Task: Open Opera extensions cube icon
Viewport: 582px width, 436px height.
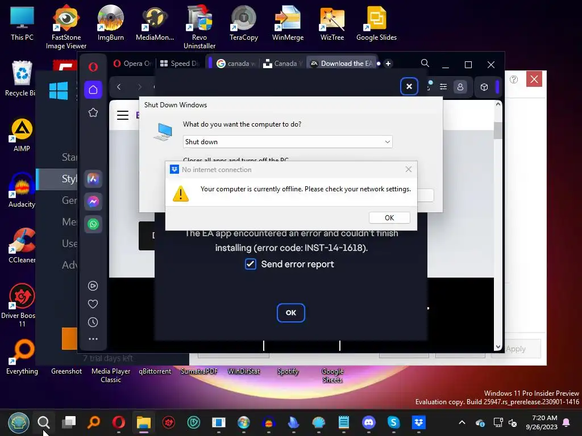Action: tap(484, 87)
